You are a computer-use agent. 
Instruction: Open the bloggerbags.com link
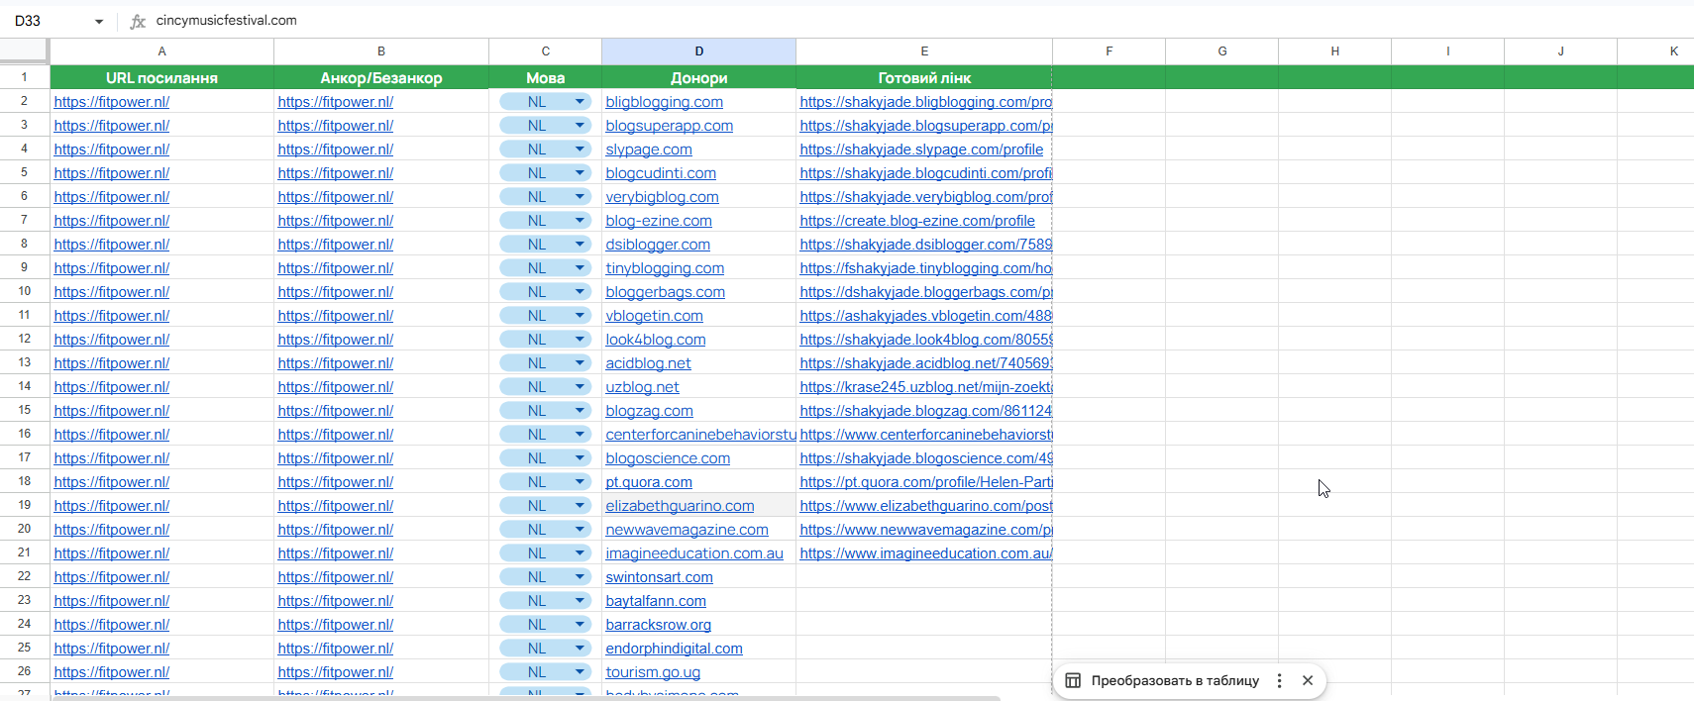pos(665,292)
